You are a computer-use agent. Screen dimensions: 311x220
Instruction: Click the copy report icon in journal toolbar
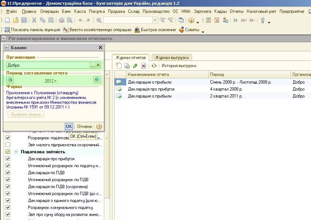click(127, 66)
